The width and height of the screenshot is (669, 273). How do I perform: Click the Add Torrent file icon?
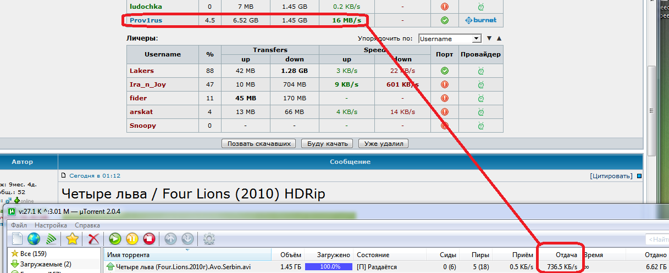point(17,239)
